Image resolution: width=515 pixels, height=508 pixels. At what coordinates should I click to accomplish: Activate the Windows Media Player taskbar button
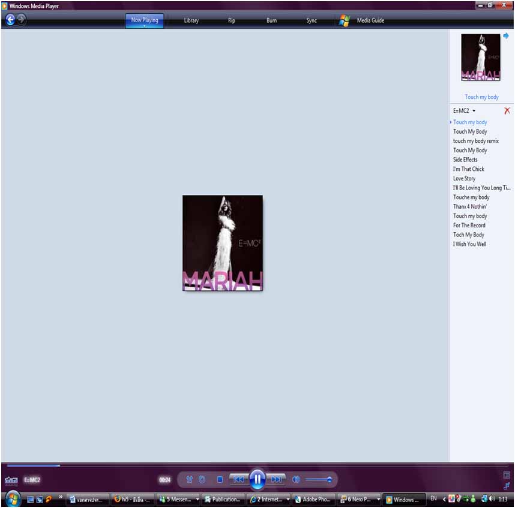pyautogui.click(x=405, y=500)
